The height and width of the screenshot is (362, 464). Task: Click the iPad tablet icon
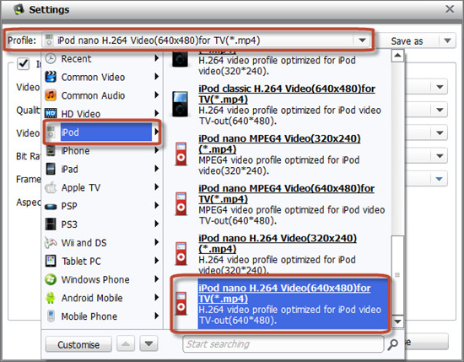click(51, 169)
